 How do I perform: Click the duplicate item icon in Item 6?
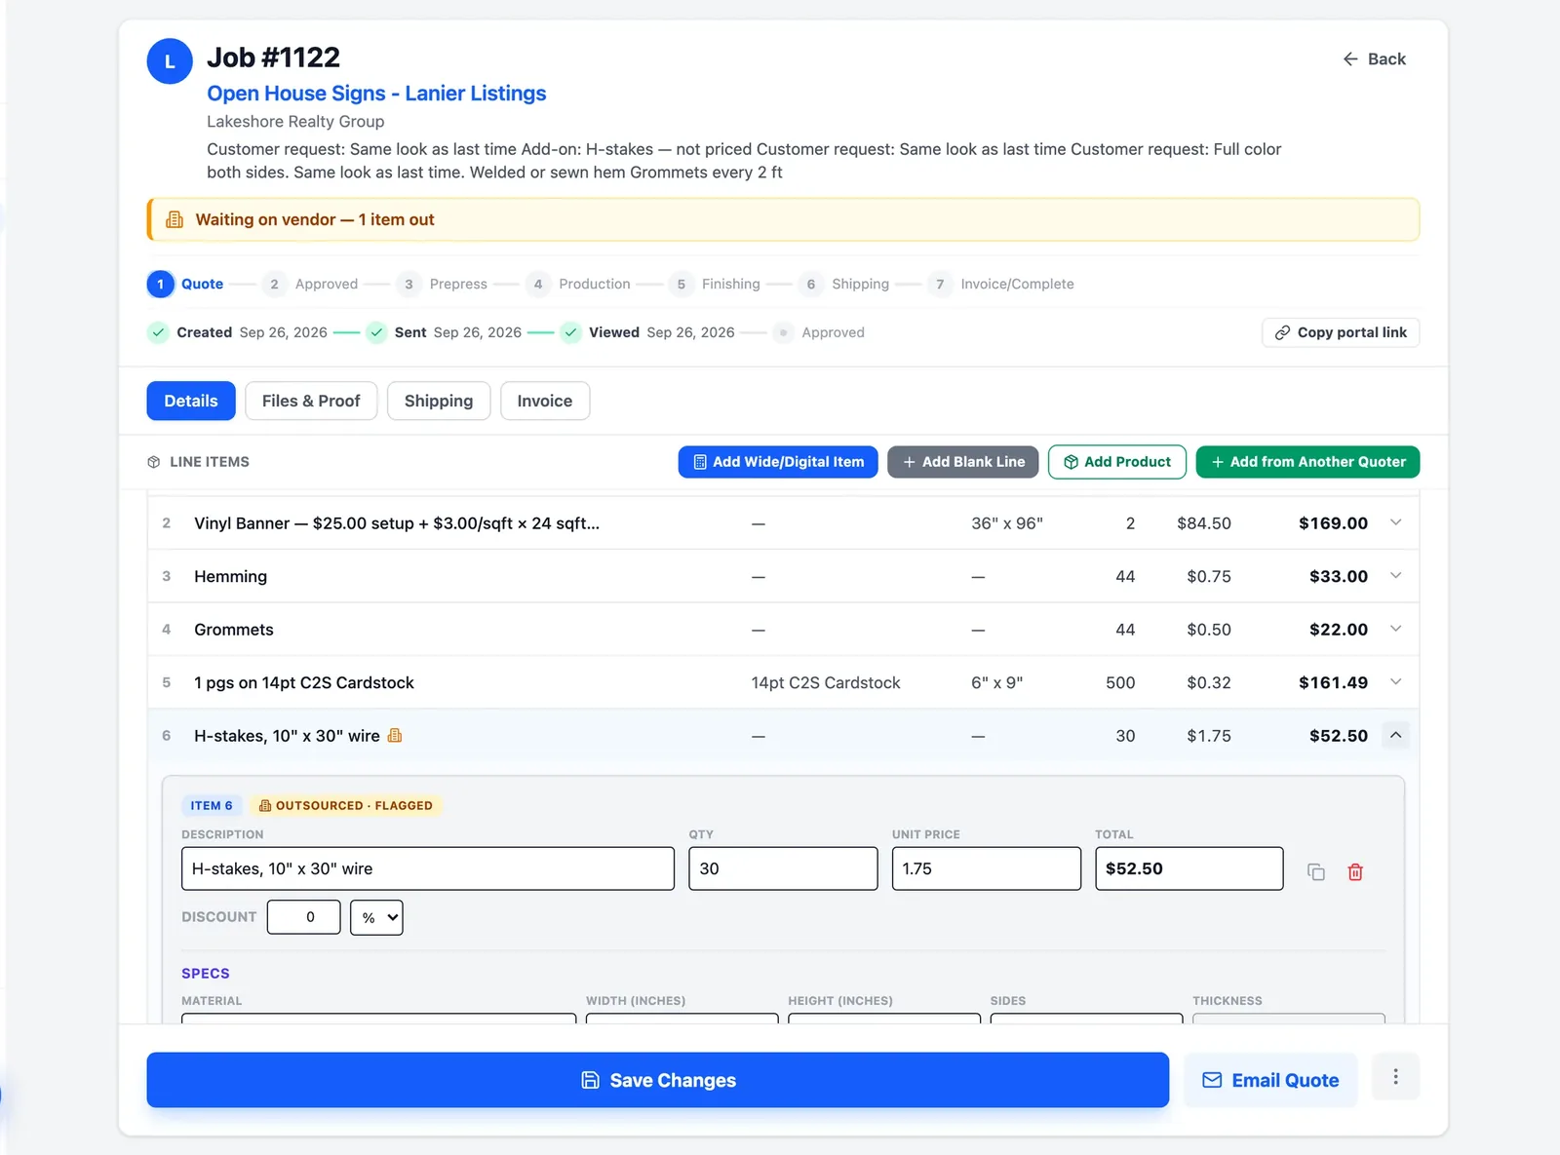point(1315,871)
